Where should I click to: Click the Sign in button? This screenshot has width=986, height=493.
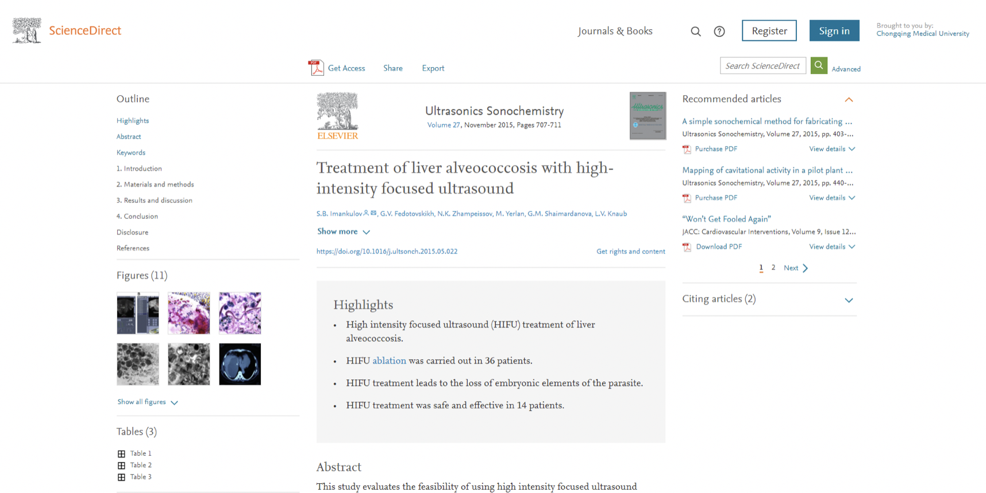click(834, 31)
